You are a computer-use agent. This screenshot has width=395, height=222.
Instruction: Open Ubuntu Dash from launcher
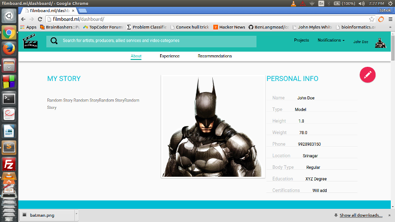(9, 16)
